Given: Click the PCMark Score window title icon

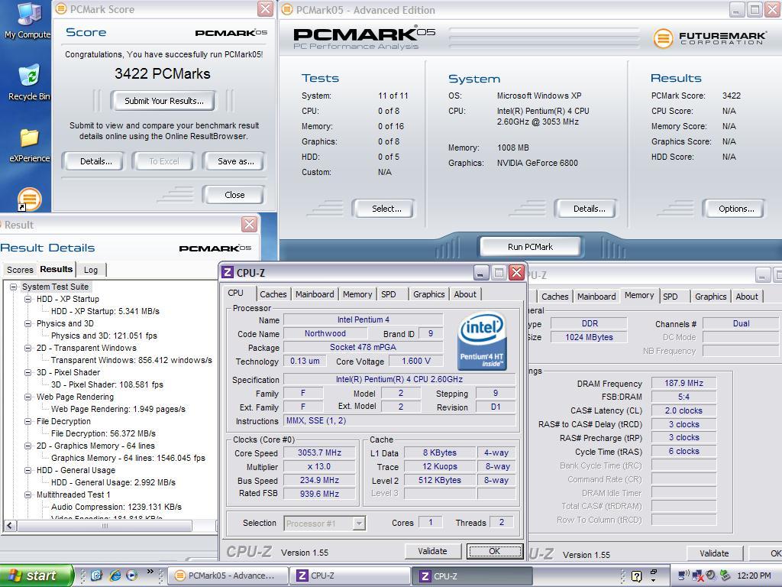Looking at the screenshot, I should pos(61,9).
